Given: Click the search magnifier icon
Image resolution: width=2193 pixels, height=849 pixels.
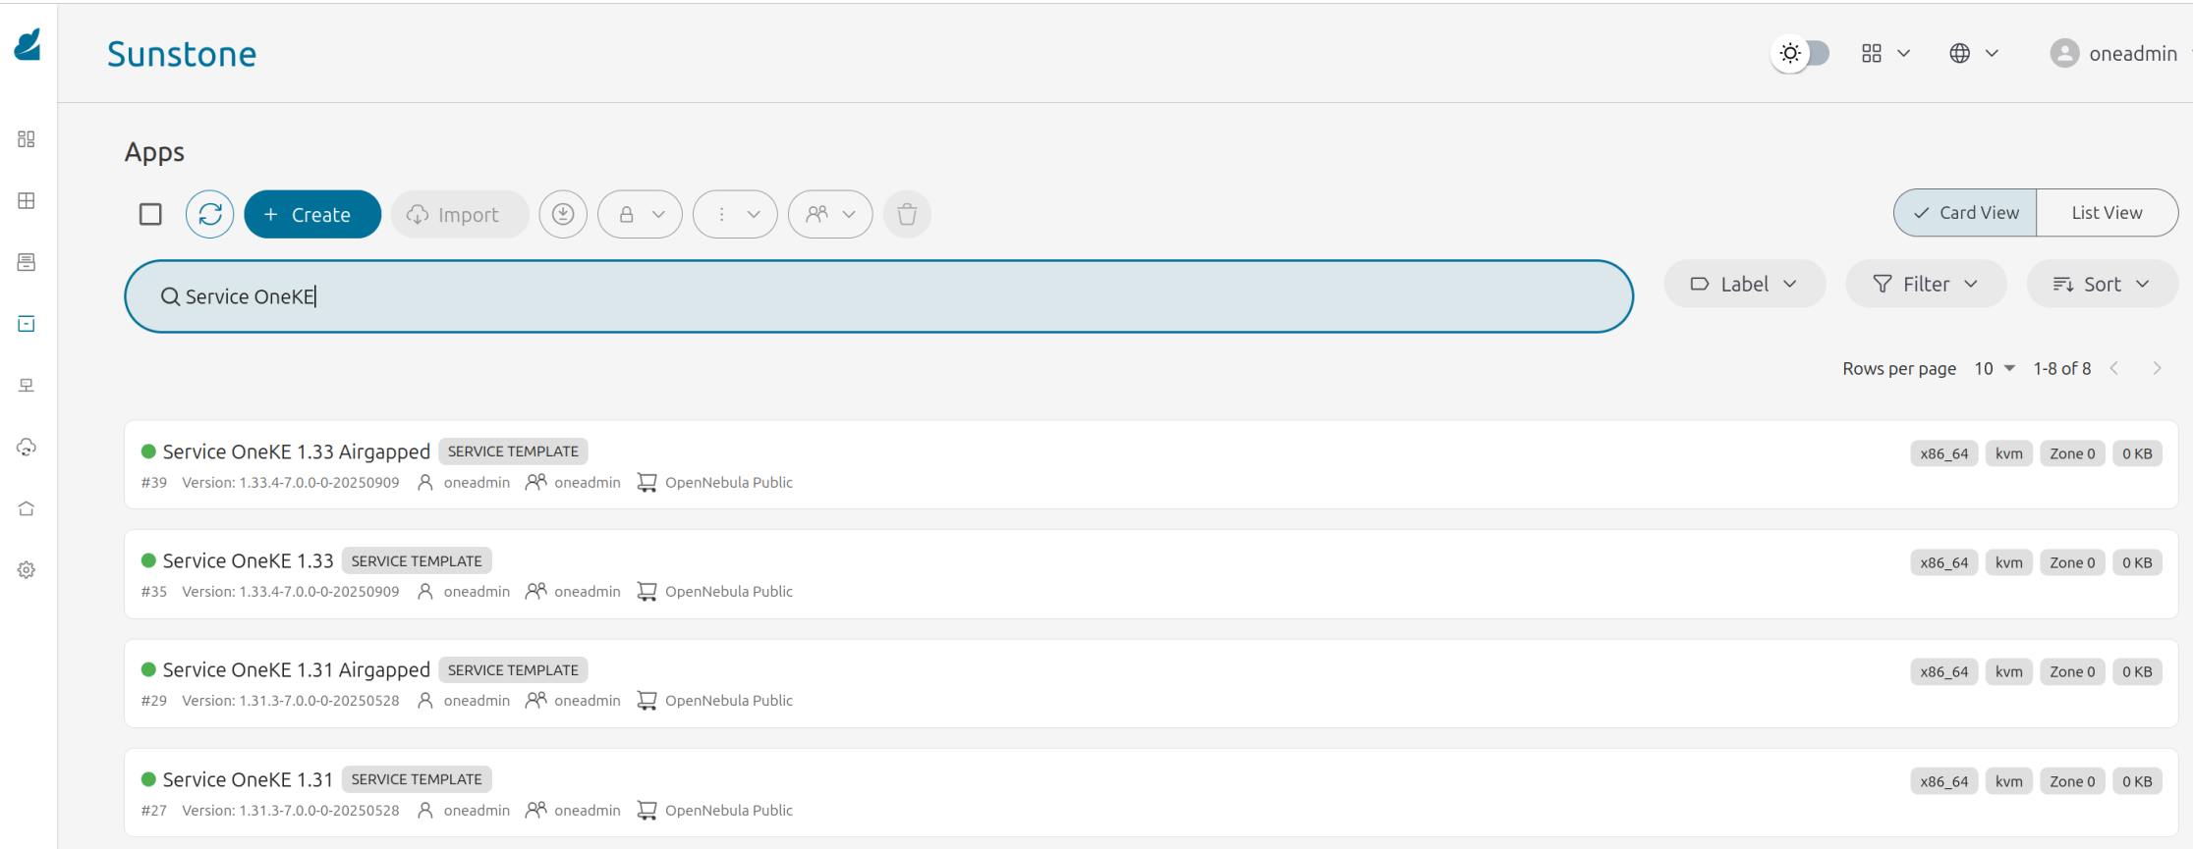Looking at the screenshot, I should [x=170, y=296].
